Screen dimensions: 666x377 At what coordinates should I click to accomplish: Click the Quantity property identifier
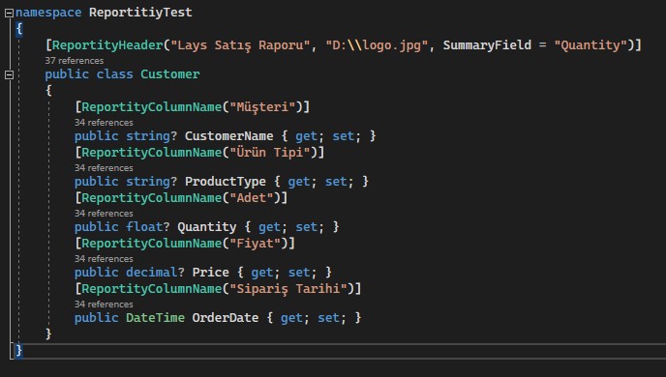pos(207,227)
